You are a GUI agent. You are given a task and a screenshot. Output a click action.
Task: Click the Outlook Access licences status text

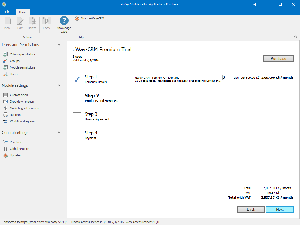(97, 222)
